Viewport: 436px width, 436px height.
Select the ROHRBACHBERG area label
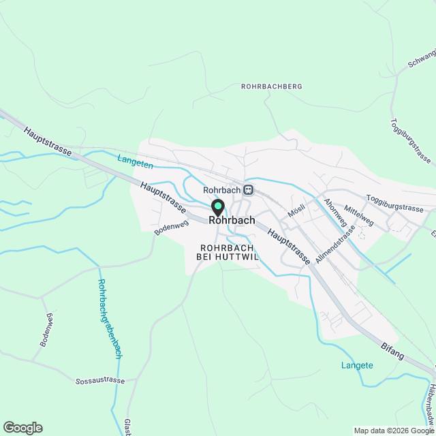coord(271,87)
